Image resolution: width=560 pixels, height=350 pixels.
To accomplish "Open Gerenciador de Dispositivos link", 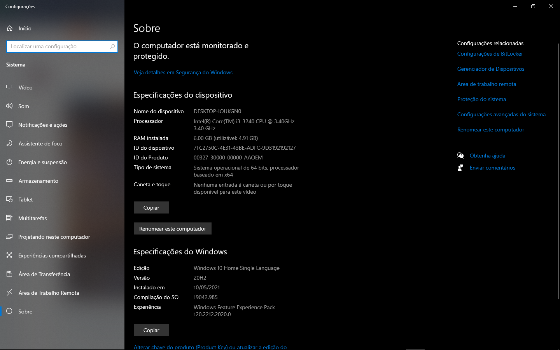I will pyautogui.click(x=491, y=69).
